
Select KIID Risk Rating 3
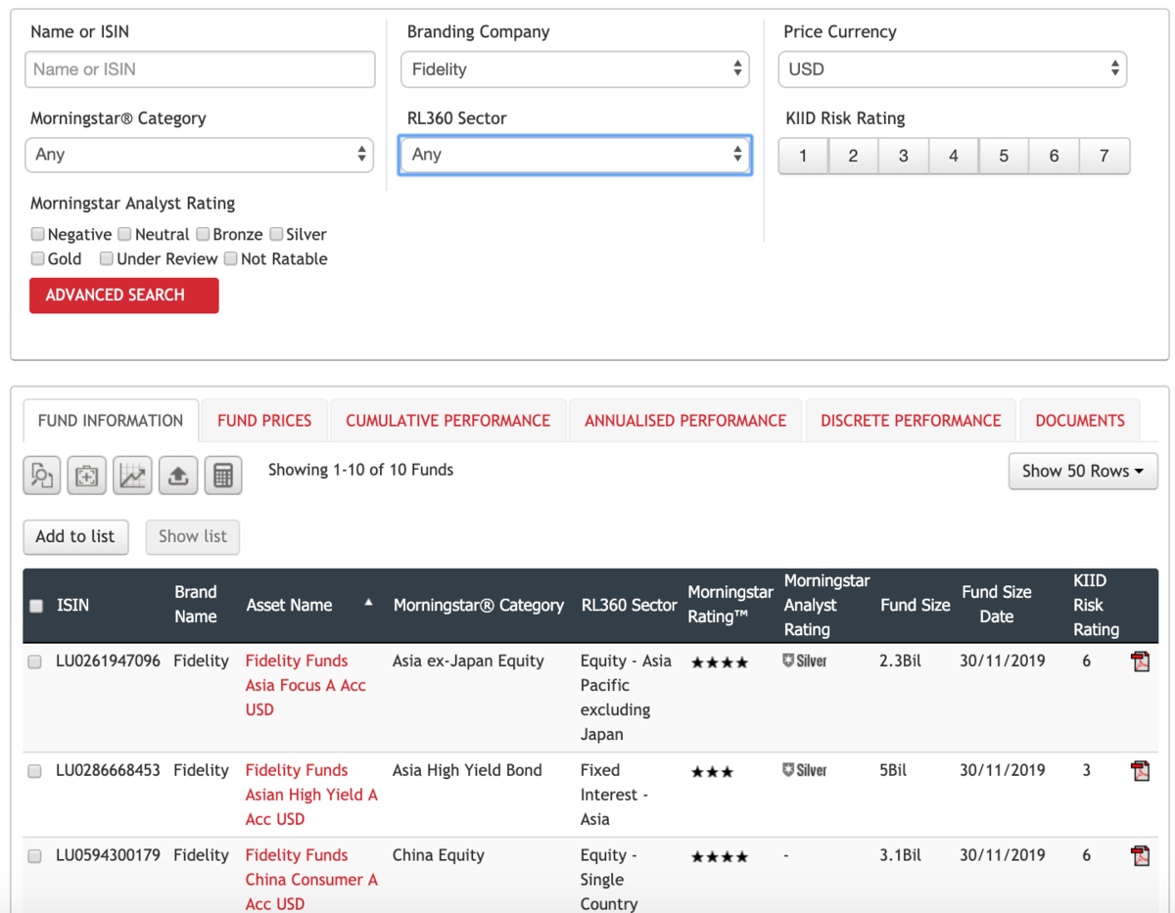(904, 156)
